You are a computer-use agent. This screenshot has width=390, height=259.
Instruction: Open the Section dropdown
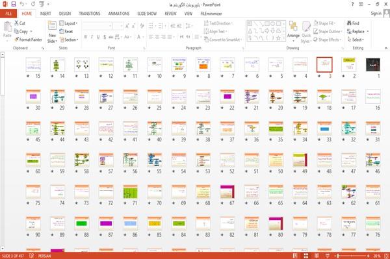(x=69, y=40)
